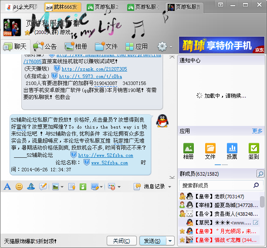
Task: Click the penguin avatar of the message sender
Action: pyautogui.click(x=162, y=121)
